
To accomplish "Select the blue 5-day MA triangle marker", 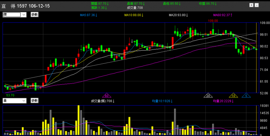I will (x=246, y=96).
